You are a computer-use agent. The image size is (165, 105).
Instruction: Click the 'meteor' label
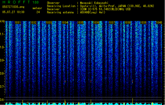37,8
